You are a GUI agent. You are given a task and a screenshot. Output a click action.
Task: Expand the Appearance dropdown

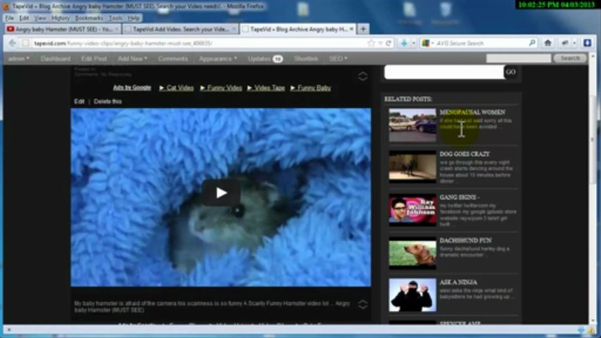[218, 59]
